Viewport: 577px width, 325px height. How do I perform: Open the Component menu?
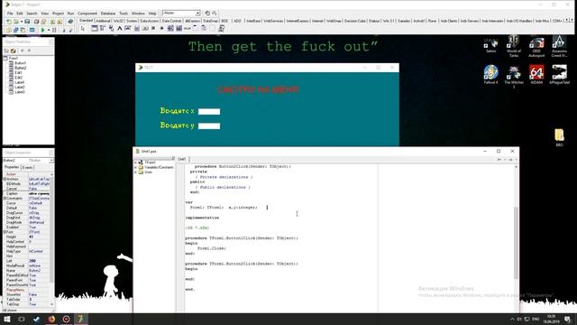click(87, 14)
